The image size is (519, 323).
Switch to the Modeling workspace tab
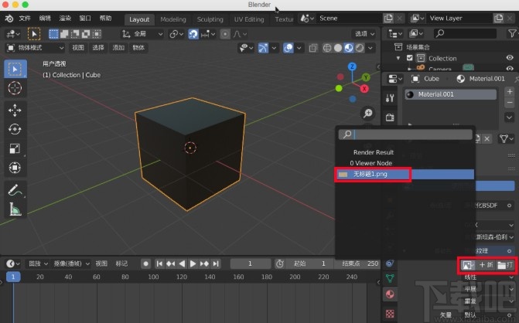pos(172,19)
